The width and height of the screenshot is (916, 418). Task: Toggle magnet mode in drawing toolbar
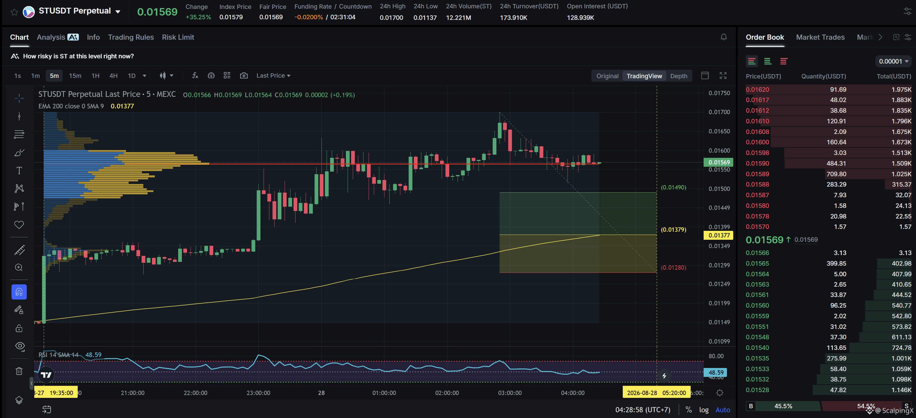coord(19,292)
